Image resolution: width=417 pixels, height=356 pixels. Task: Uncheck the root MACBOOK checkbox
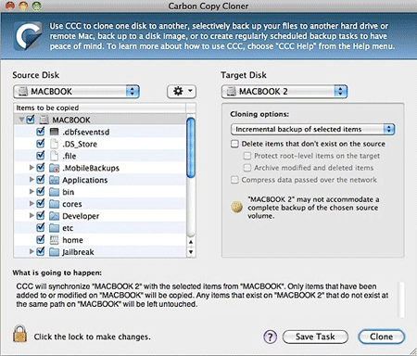coord(31,120)
